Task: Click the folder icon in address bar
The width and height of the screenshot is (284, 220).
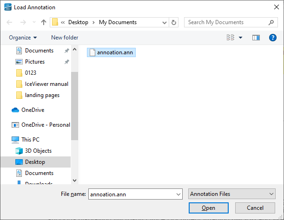Action: [55, 22]
